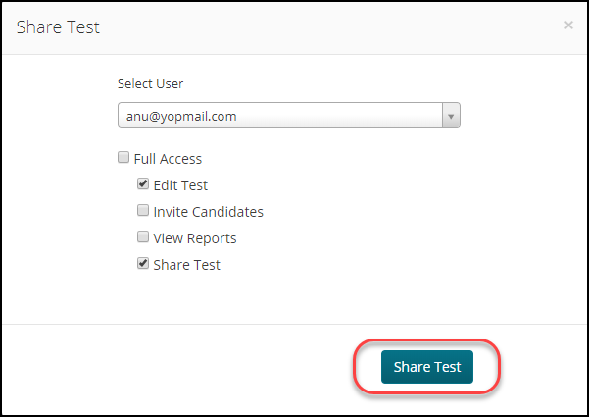Click the Edit Test label text
Viewport: 589px width, 417px height.
coord(180,185)
